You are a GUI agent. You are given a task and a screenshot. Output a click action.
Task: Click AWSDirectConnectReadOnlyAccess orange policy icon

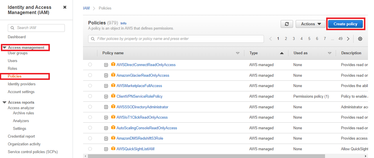click(x=113, y=64)
